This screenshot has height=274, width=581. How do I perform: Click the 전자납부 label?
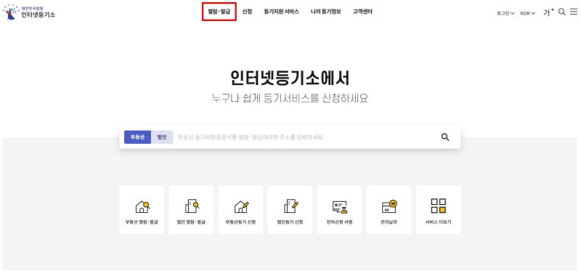(389, 222)
